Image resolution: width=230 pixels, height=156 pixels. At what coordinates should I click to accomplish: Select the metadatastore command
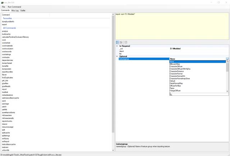(8, 95)
